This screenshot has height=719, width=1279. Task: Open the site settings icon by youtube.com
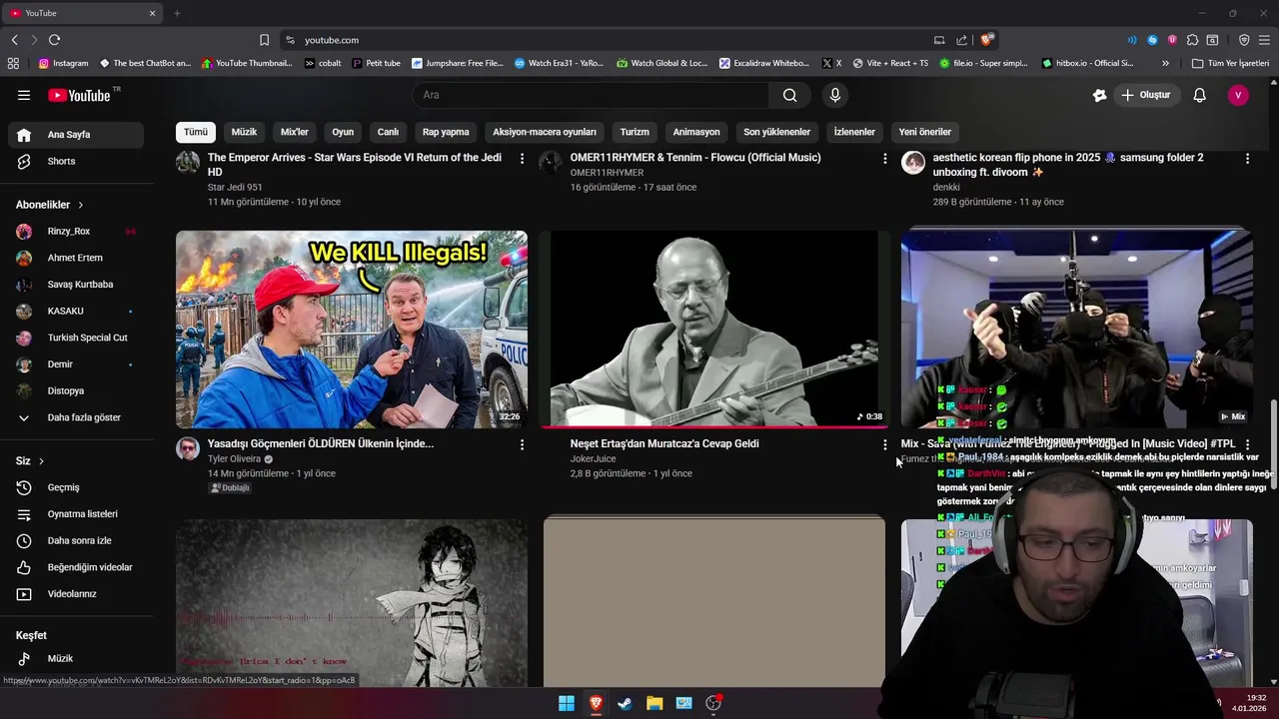[290, 40]
